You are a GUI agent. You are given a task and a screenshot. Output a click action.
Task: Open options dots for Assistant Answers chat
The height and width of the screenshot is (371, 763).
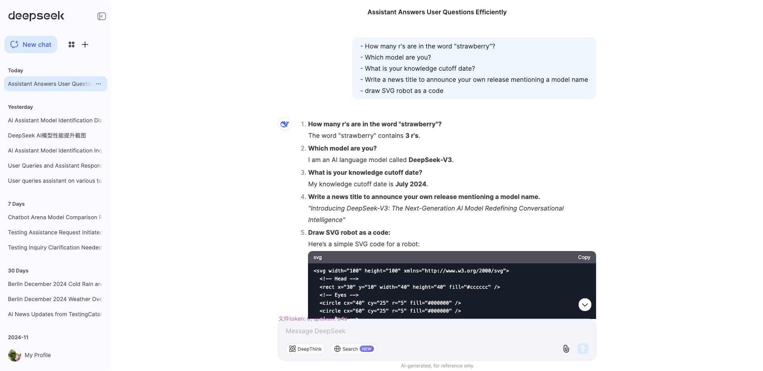click(x=99, y=84)
